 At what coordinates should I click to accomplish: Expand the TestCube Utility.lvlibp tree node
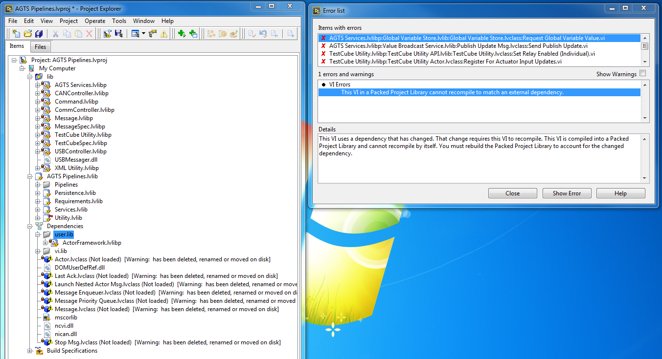coord(38,135)
